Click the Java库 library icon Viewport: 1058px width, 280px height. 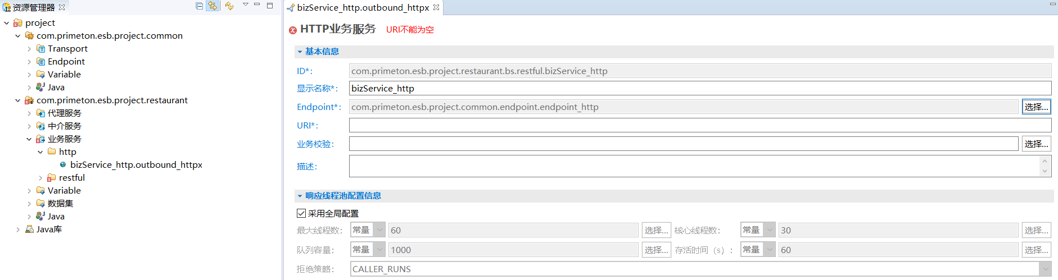30,229
